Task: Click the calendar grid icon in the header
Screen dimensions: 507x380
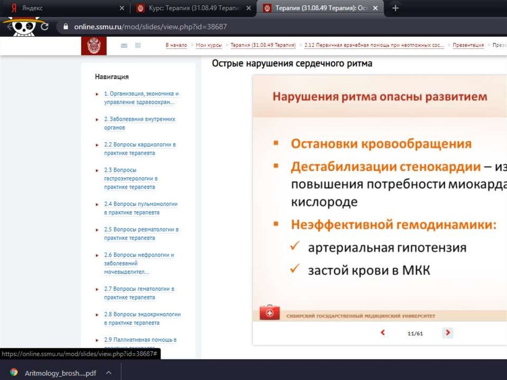Action: point(138,46)
